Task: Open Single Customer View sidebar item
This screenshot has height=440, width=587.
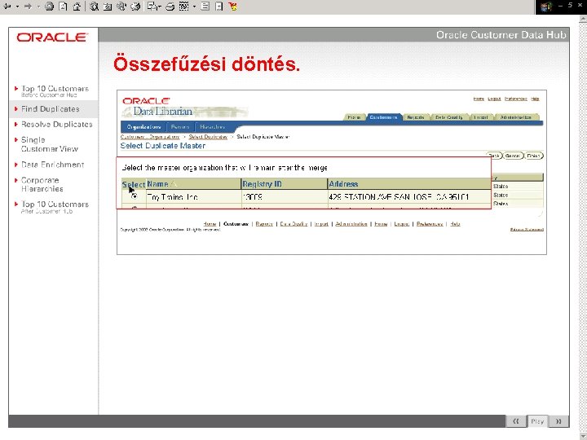Action: pyautogui.click(x=50, y=144)
